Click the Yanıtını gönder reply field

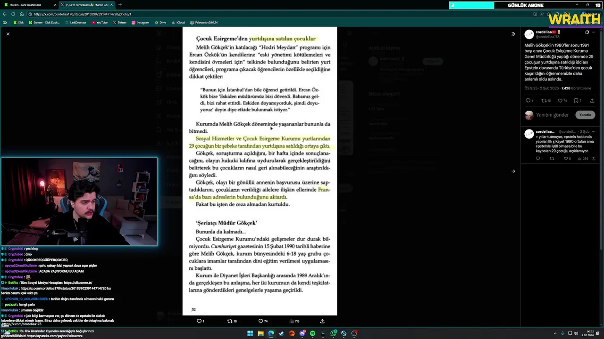point(553,115)
